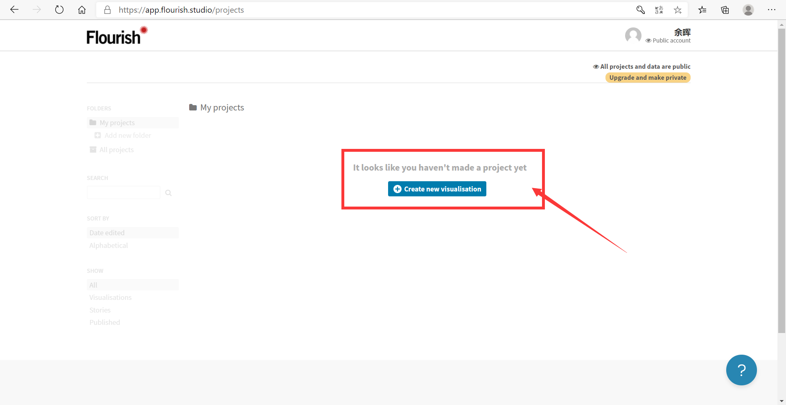786x405 pixels.
Task: Click the browser back arrow
Action: 14,10
